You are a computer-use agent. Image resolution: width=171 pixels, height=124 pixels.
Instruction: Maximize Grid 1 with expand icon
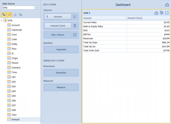pyautogui.click(x=167, y=13)
